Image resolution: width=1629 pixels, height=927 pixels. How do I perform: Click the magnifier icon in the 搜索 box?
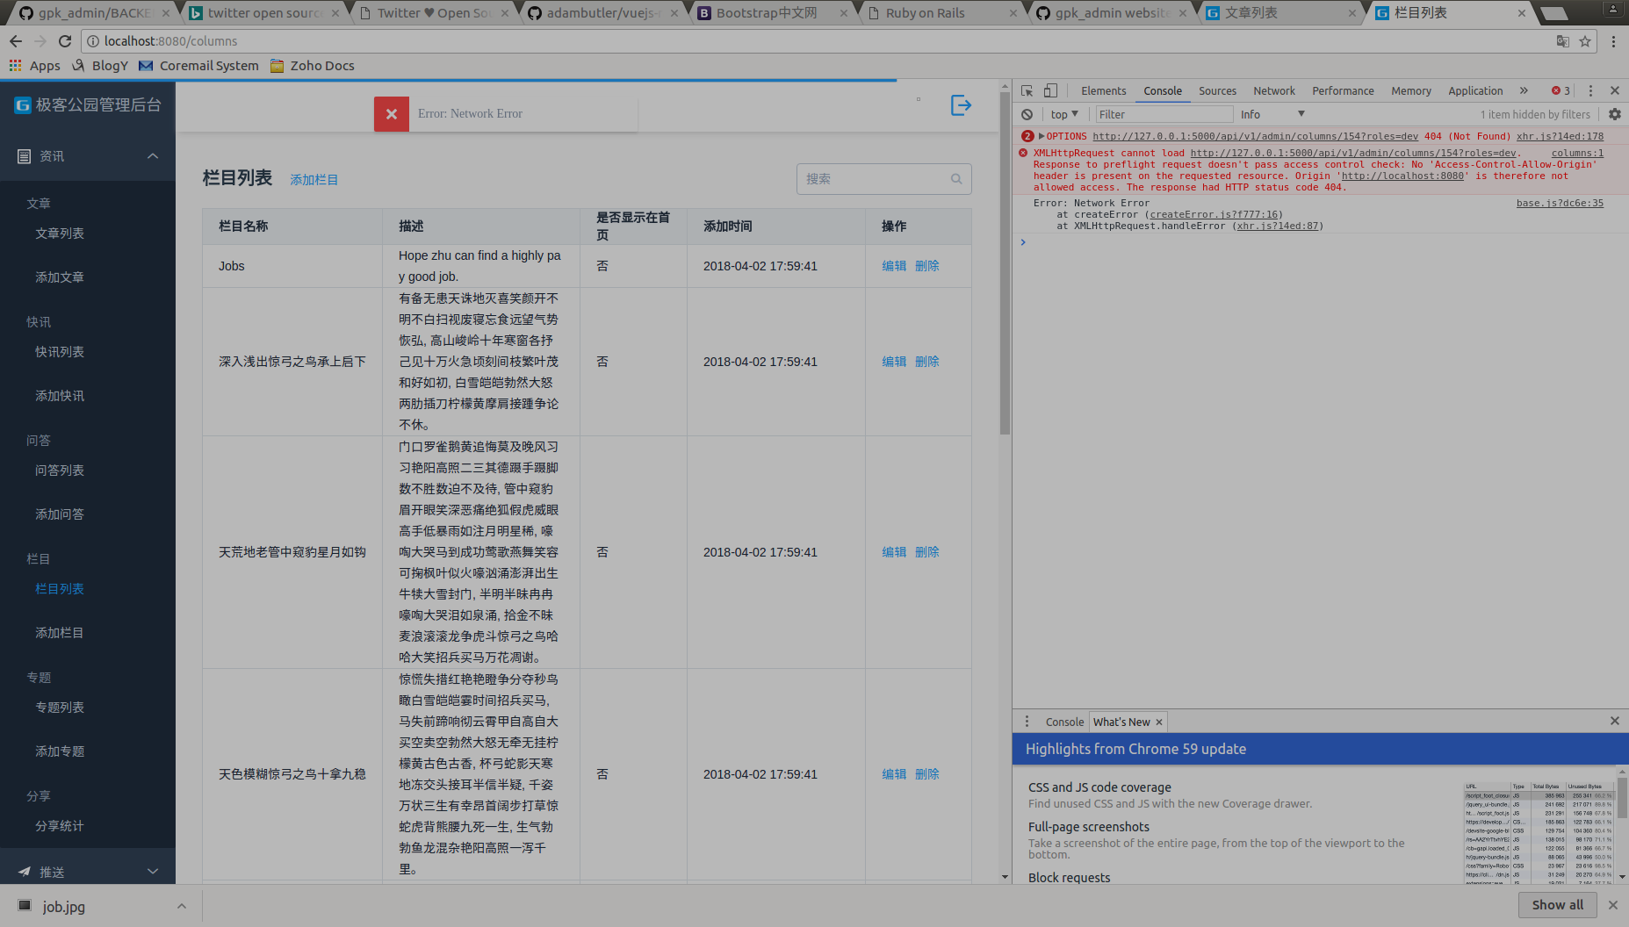coord(956,179)
